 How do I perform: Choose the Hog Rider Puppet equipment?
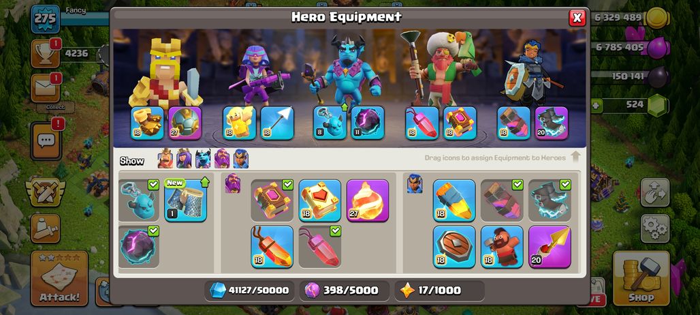coord(502,247)
